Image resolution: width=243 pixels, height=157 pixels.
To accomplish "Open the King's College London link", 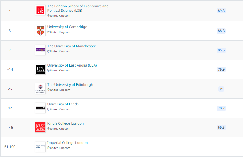I will coord(65,123).
